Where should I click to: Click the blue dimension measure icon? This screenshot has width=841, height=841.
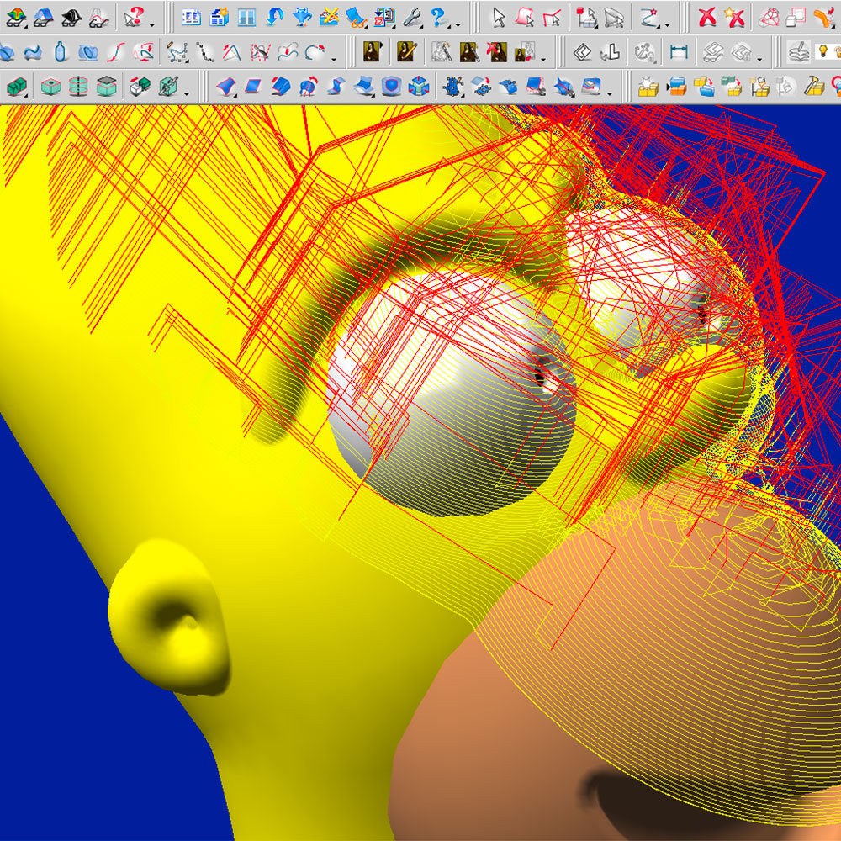(679, 52)
